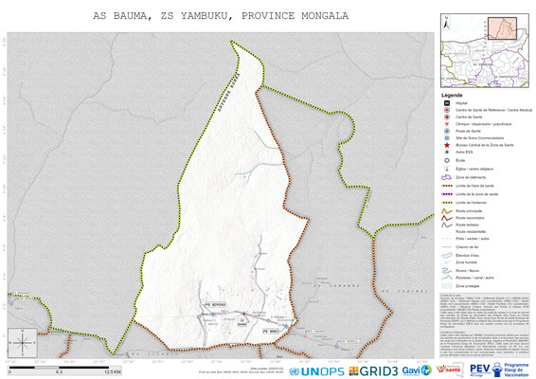
Task: Click the Légende heading
Action: 452,95
